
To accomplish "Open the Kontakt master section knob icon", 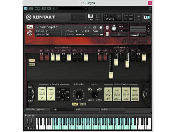I will tap(97, 17).
